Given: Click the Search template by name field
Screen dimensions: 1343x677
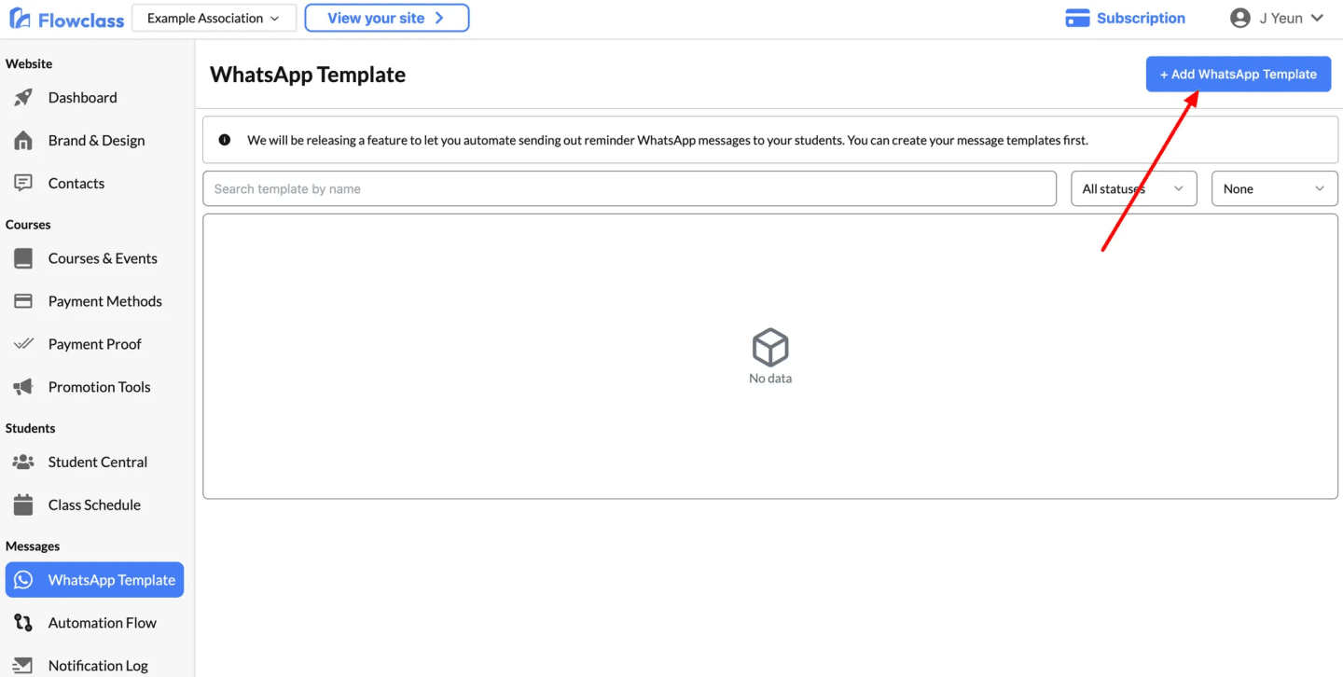Looking at the screenshot, I should coord(630,188).
